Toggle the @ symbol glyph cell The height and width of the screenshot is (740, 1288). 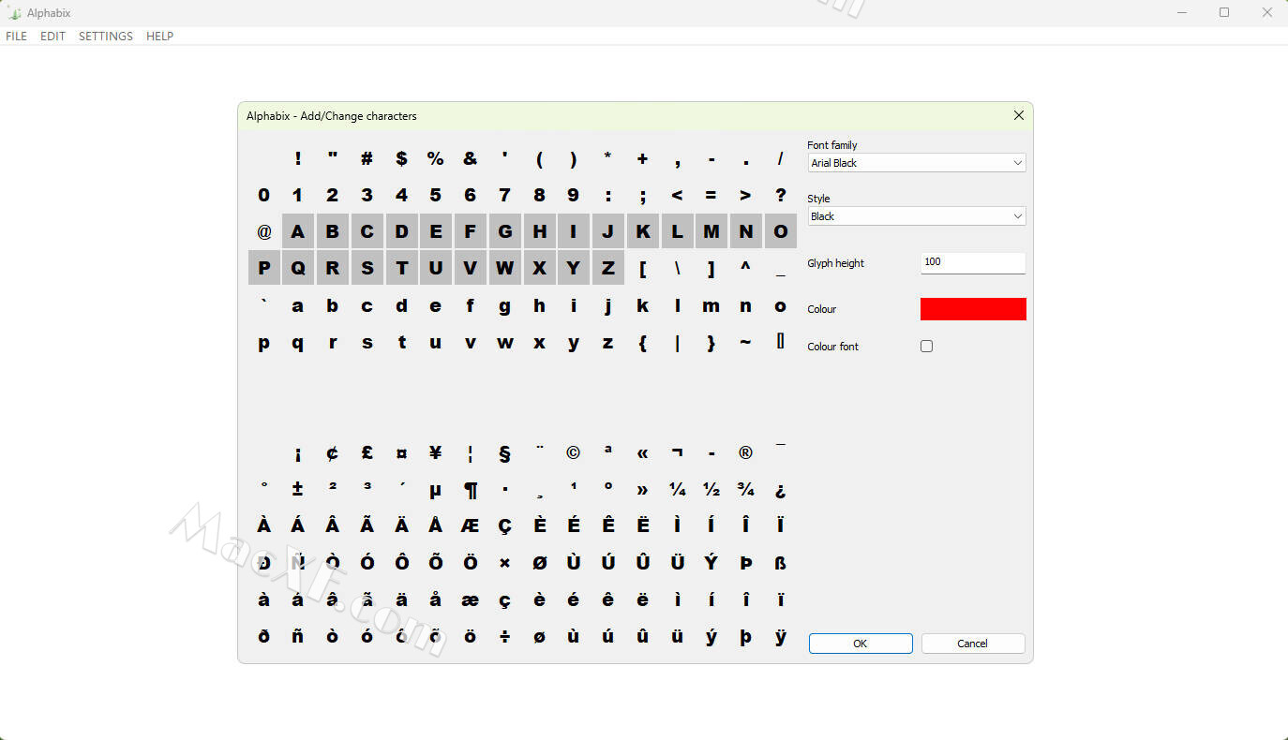point(263,231)
